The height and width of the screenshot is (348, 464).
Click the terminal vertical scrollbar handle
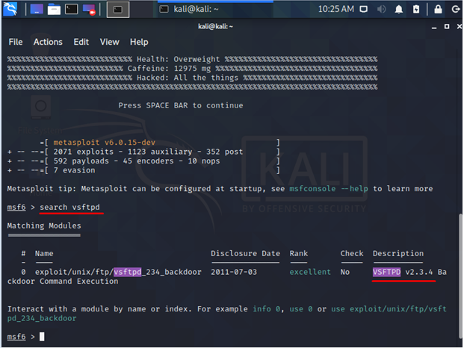[x=460, y=276]
